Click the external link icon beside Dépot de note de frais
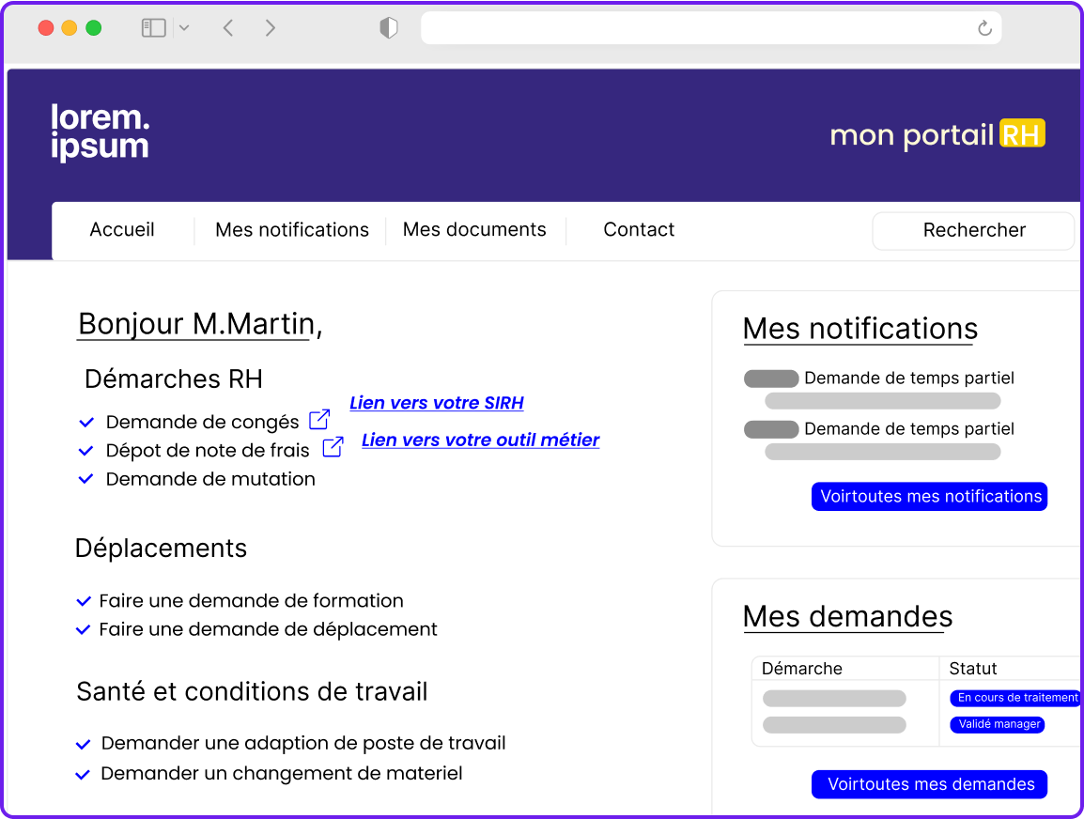 click(333, 449)
